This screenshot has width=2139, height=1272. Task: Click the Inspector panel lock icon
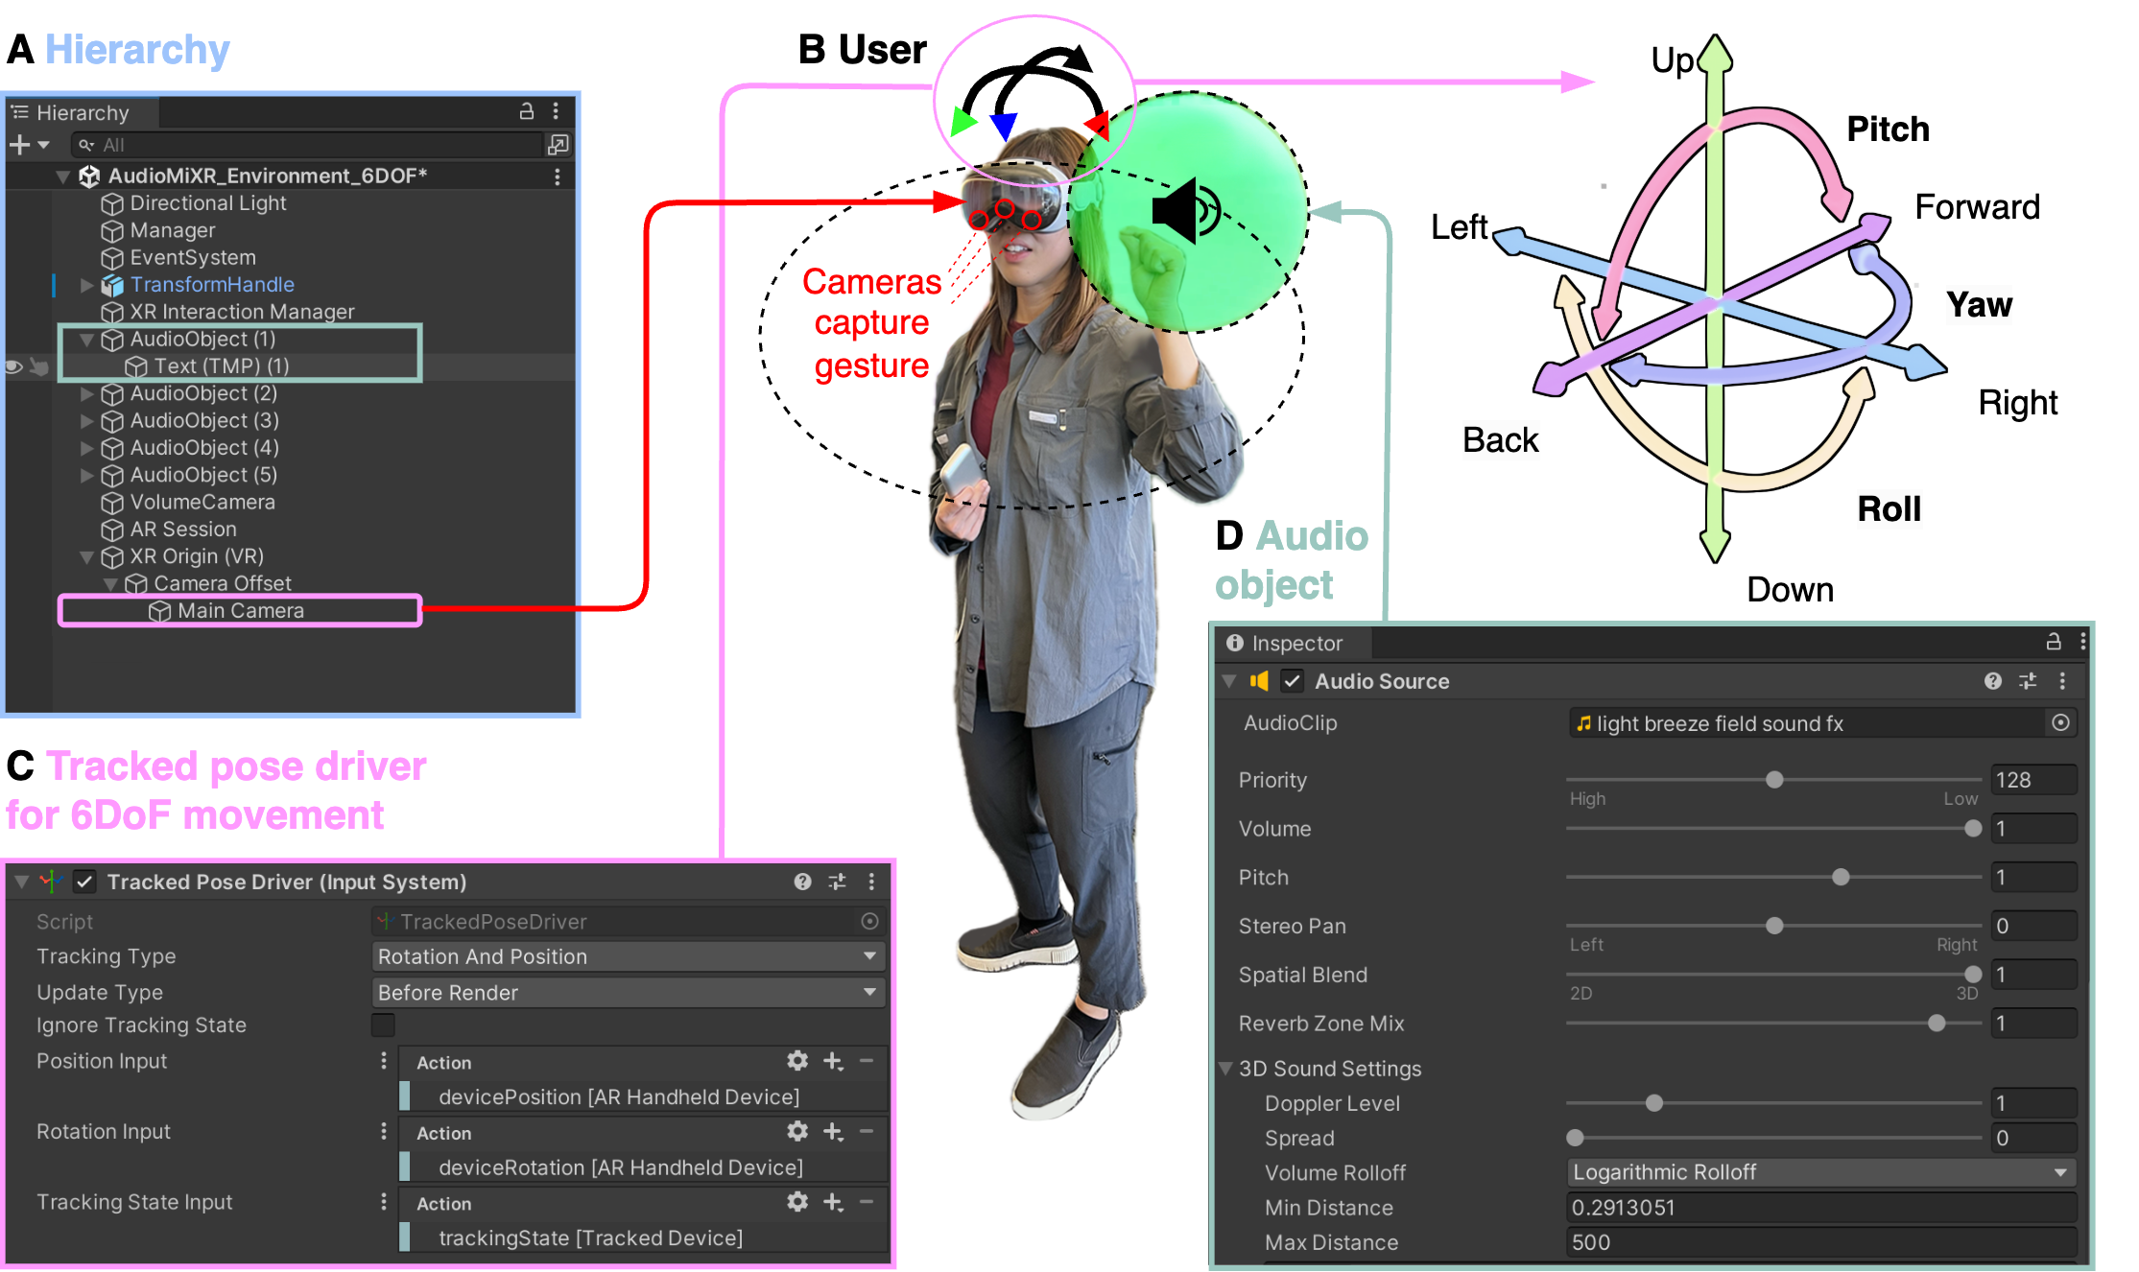click(x=2054, y=642)
